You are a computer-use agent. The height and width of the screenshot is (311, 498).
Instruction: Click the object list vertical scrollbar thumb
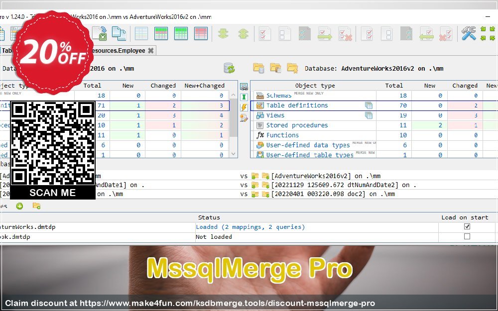pos(234,117)
